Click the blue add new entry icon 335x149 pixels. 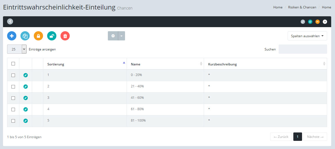point(12,36)
